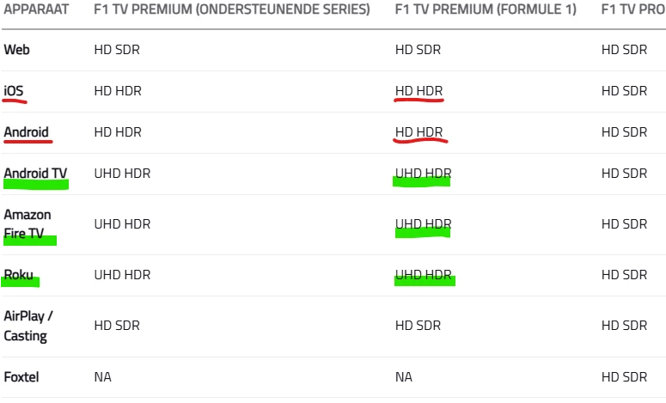
Task: Click the "APPARAAT" column header
Action: pos(38,10)
